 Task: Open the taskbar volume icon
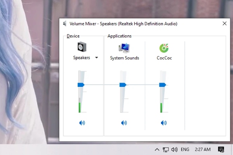[174, 150]
